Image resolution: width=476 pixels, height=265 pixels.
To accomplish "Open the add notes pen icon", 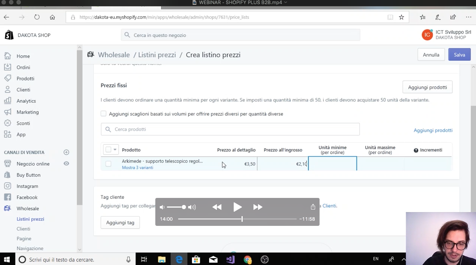I will click(x=438, y=17).
